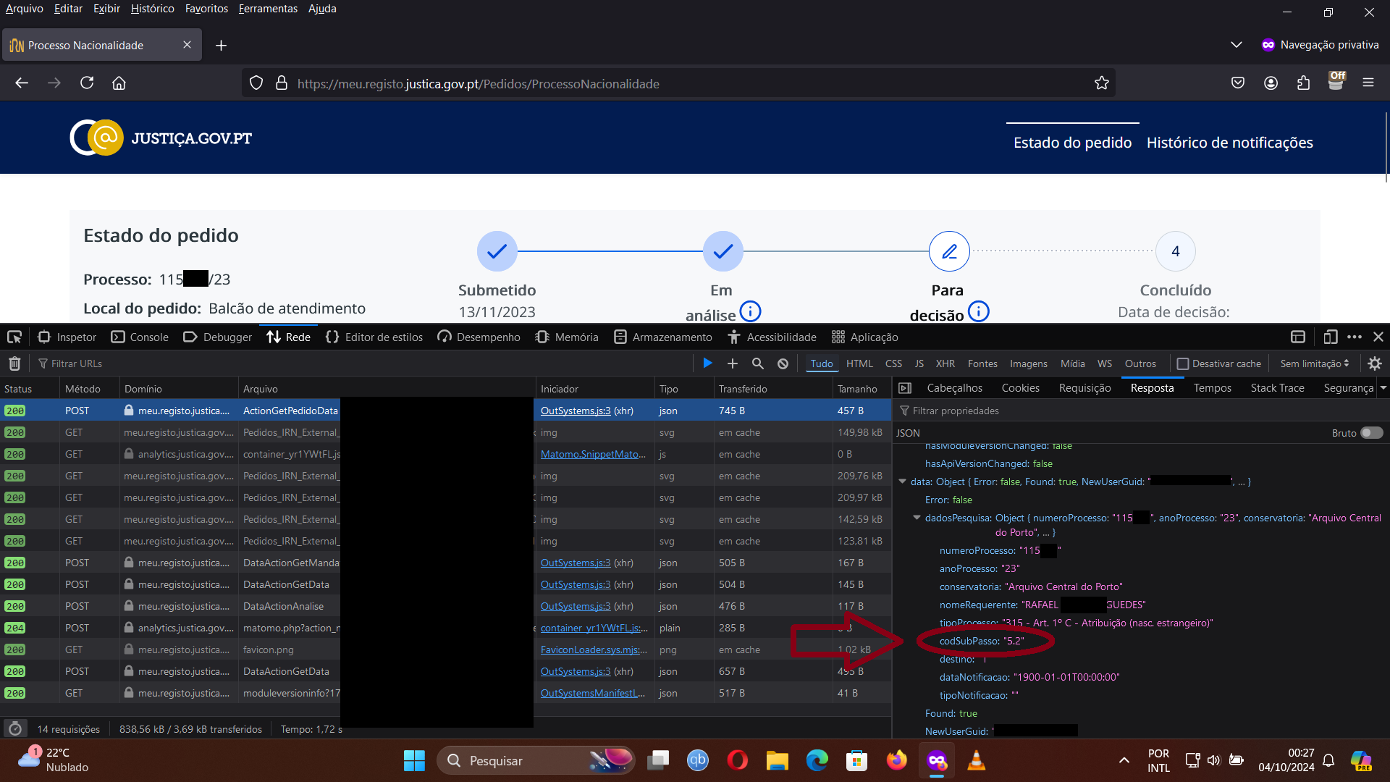Screen dimensions: 1390x782
Task: Open File Explorer from the taskbar
Action: pos(778,761)
